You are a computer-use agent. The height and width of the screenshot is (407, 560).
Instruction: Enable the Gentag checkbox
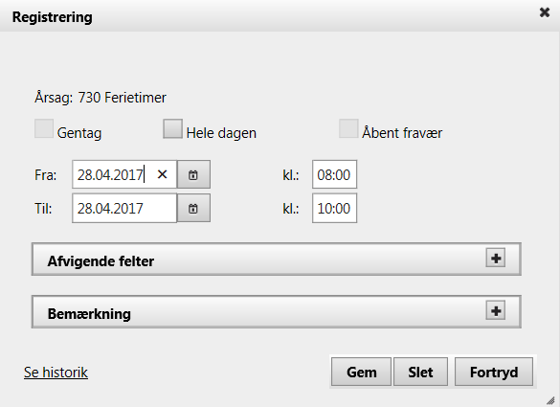tap(44, 128)
